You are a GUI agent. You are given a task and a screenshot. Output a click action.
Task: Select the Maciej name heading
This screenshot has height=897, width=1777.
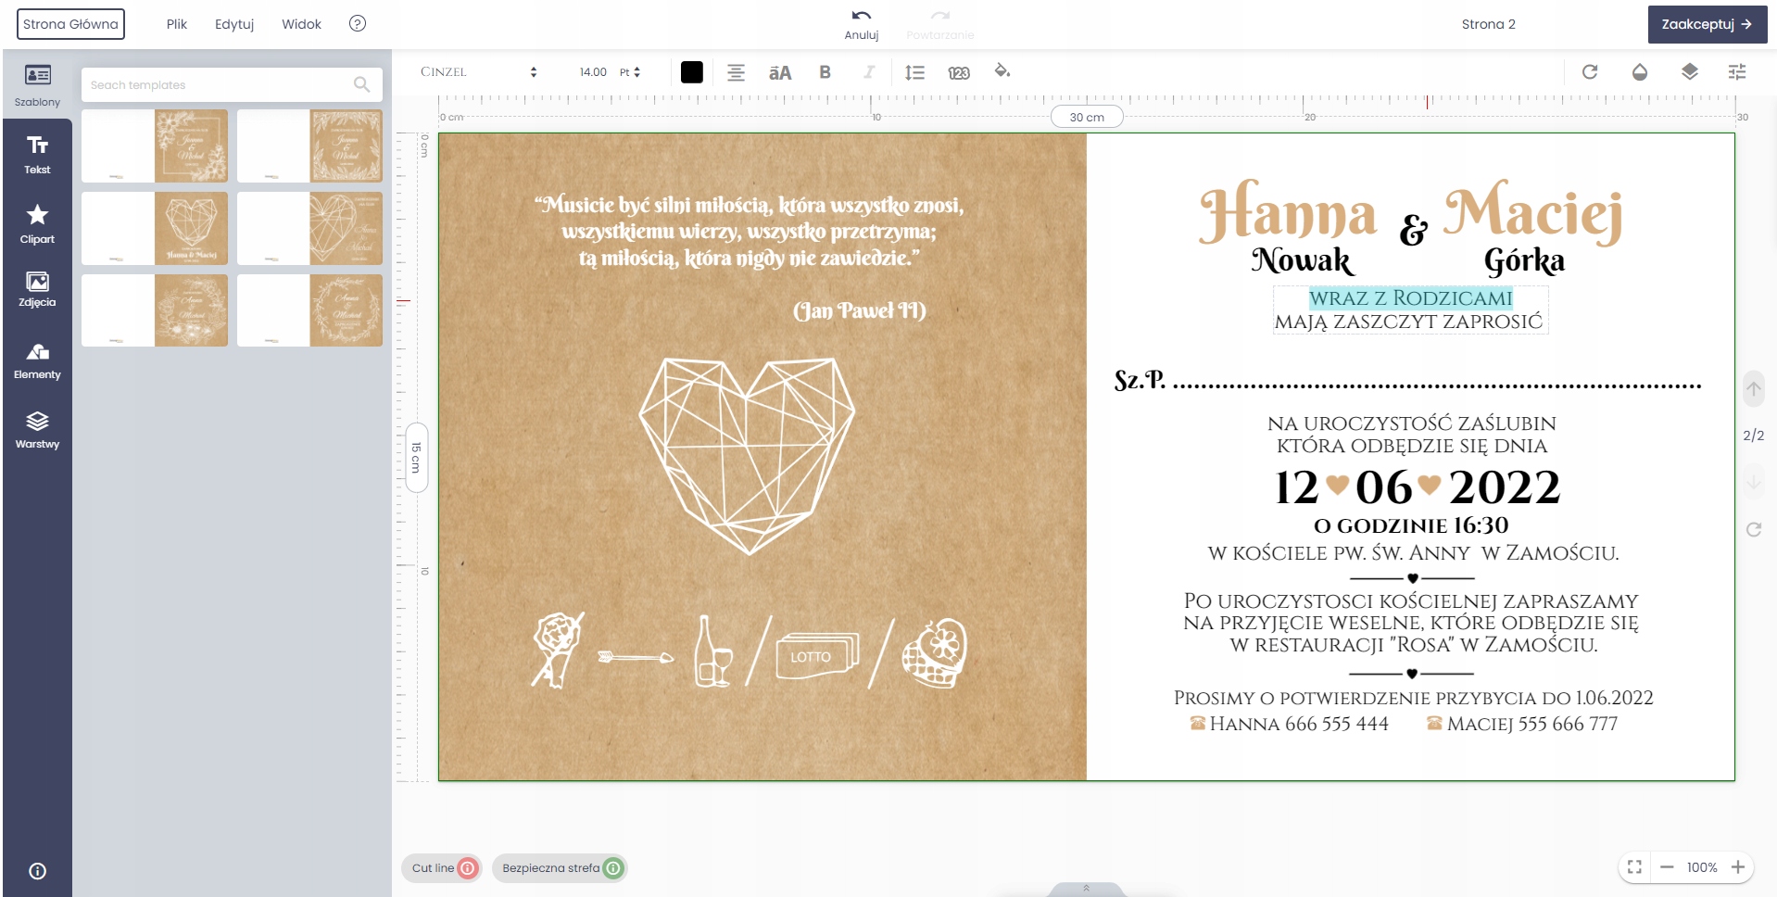click(1533, 212)
